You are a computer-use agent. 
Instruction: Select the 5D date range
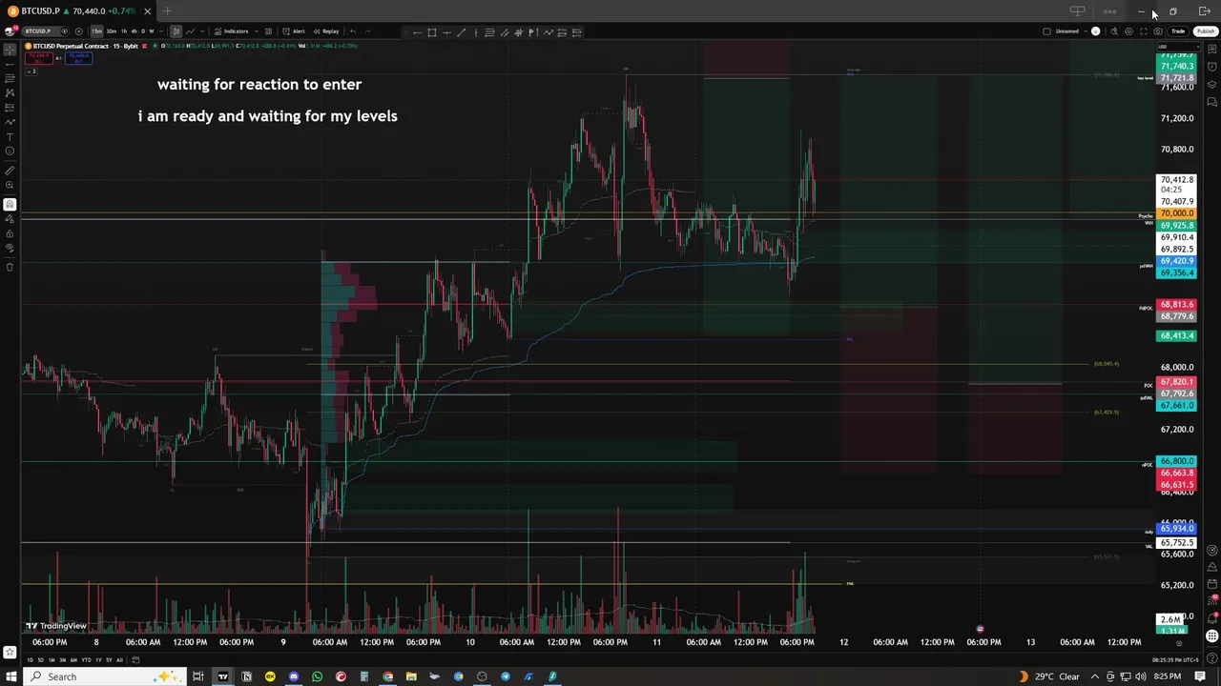(x=41, y=660)
